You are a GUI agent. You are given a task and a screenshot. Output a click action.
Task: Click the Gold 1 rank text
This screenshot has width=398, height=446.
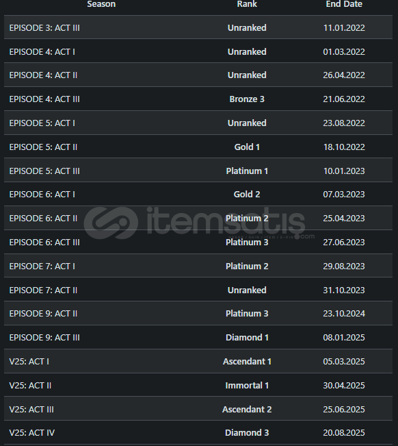tap(247, 147)
